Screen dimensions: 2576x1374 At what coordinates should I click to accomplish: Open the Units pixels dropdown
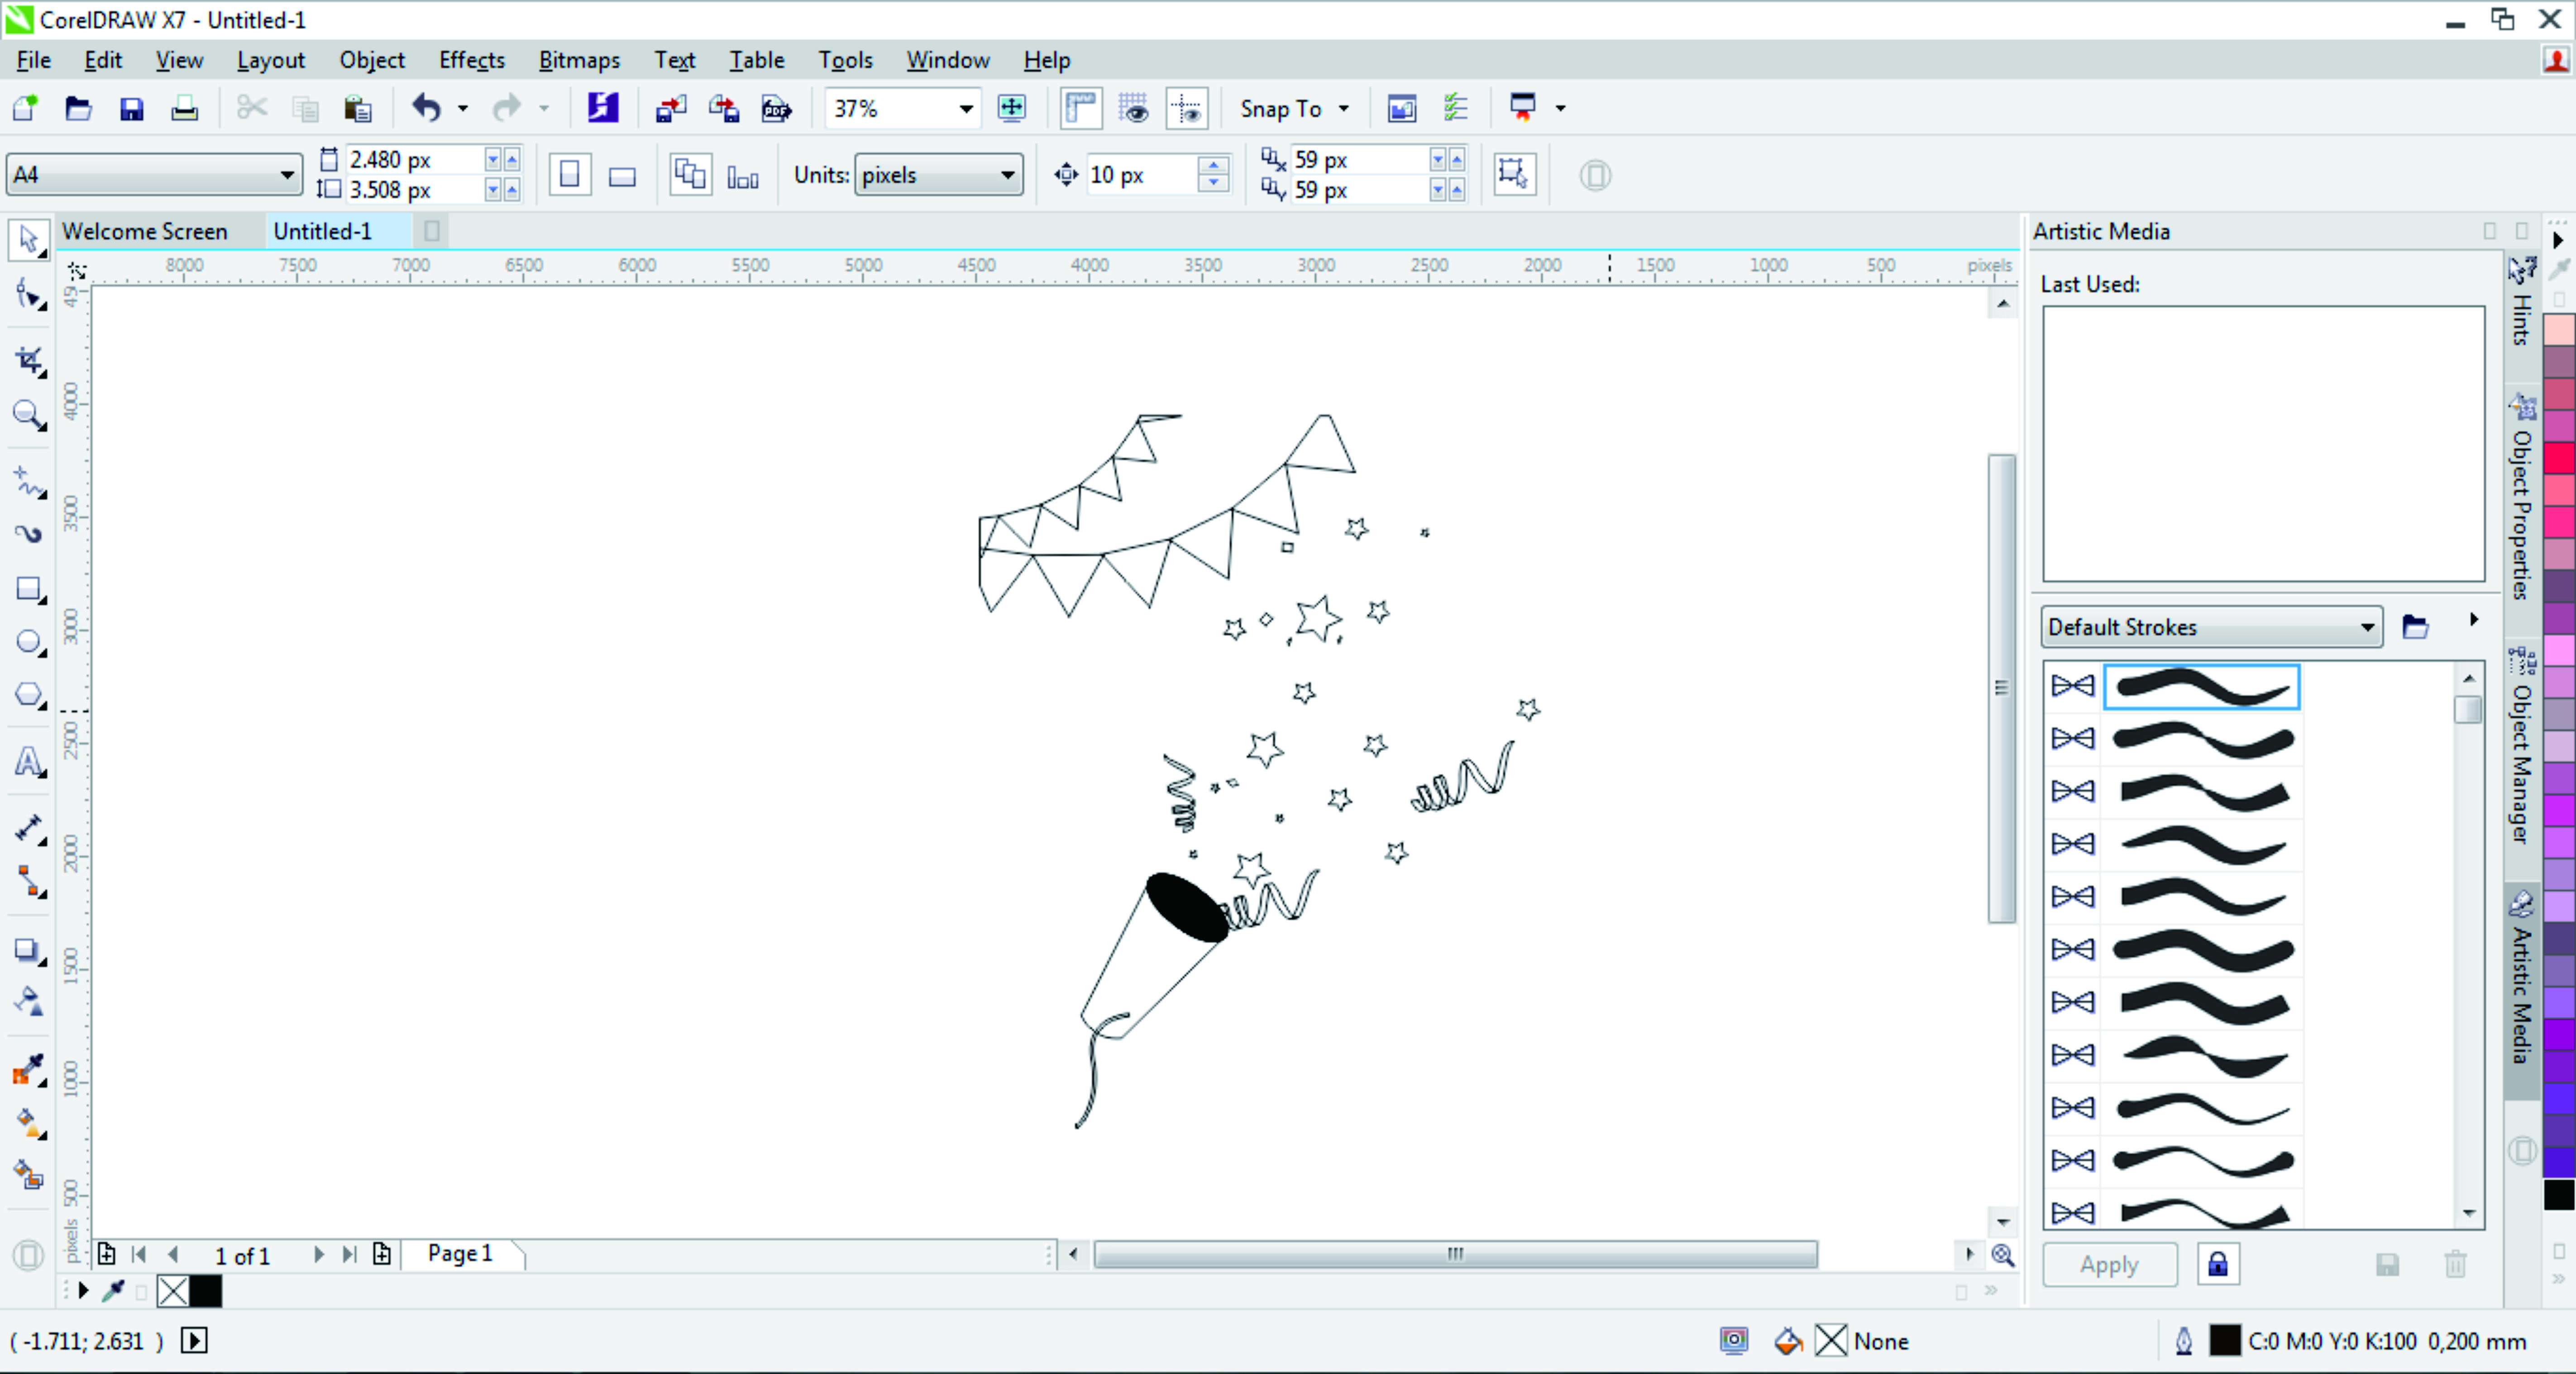point(1007,175)
